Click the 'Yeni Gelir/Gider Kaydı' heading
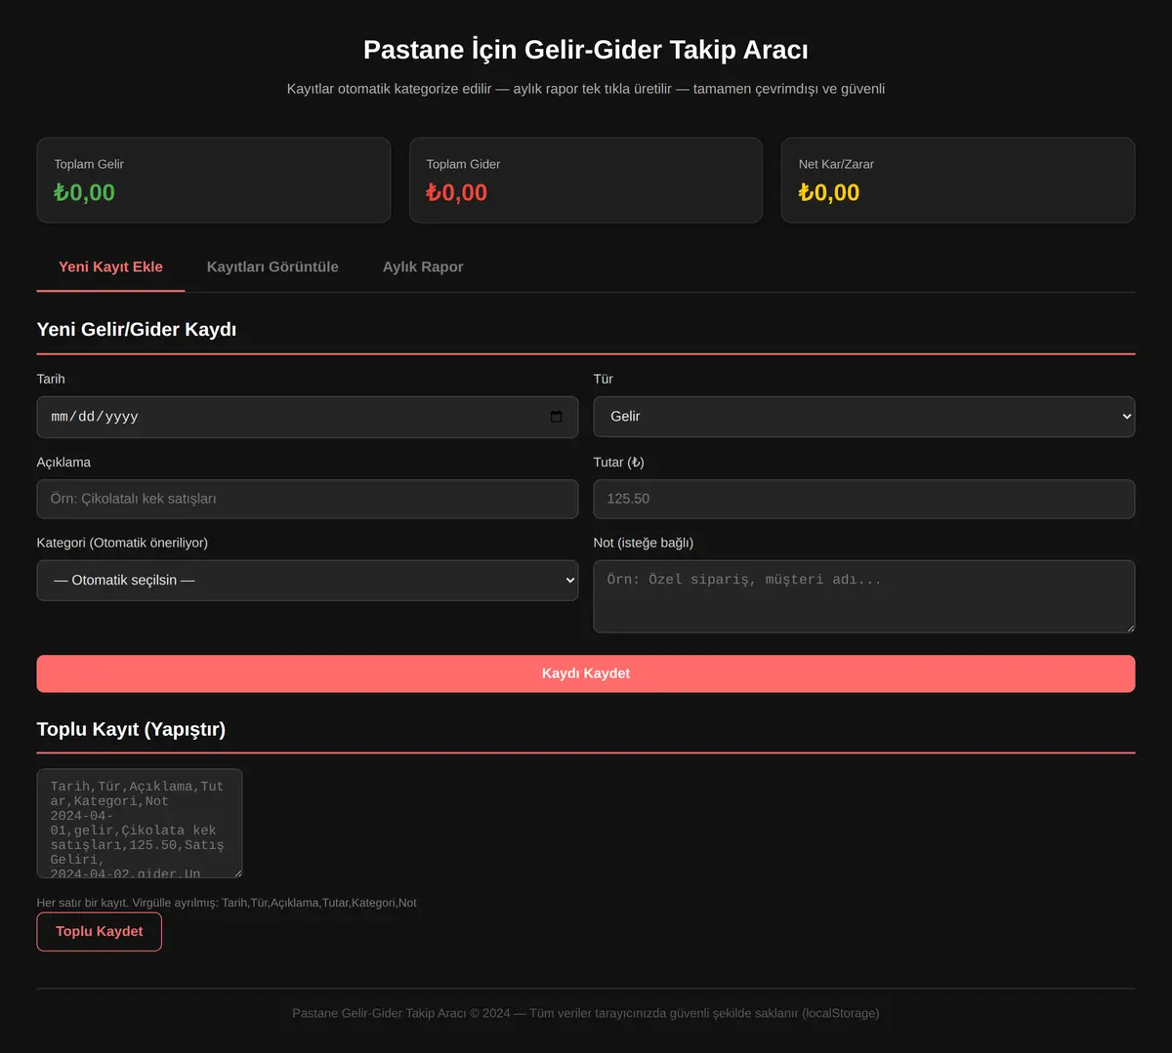The image size is (1172, 1053). [x=137, y=329]
